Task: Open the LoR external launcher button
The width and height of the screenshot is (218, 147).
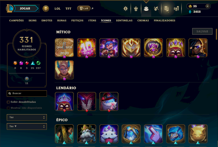Action: 84,8
